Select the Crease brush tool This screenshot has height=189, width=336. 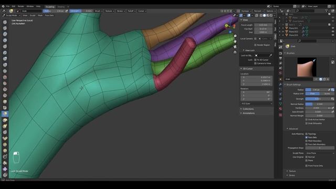(x=5, y=71)
